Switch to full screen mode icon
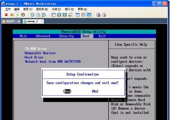Screen dimensions: 170x120 point(59,15)
